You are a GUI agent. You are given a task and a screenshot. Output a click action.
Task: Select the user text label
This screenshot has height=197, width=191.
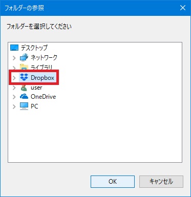[36, 87]
